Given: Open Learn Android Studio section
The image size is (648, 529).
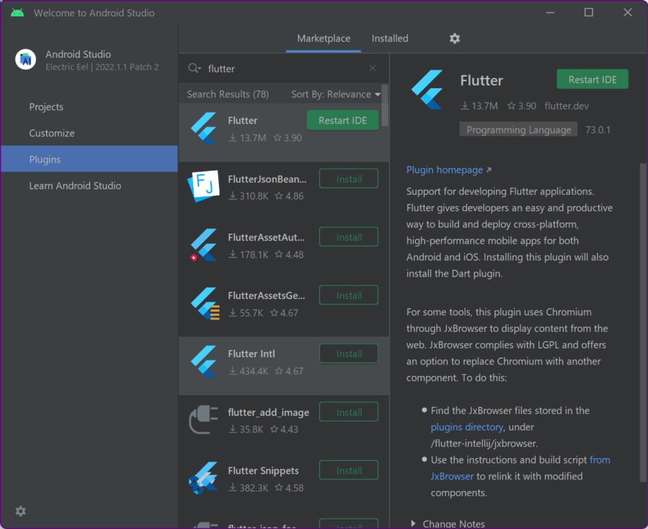Looking at the screenshot, I should pyautogui.click(x=75, y=185).
